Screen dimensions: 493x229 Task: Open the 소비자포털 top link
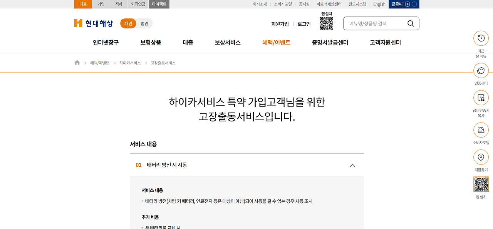[283, 4]
